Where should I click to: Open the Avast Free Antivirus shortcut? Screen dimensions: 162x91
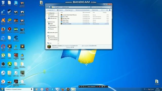(3, 21)
